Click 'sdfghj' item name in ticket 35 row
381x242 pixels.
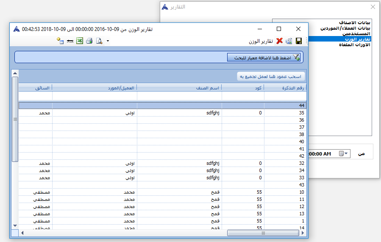[x=213, y=113]
